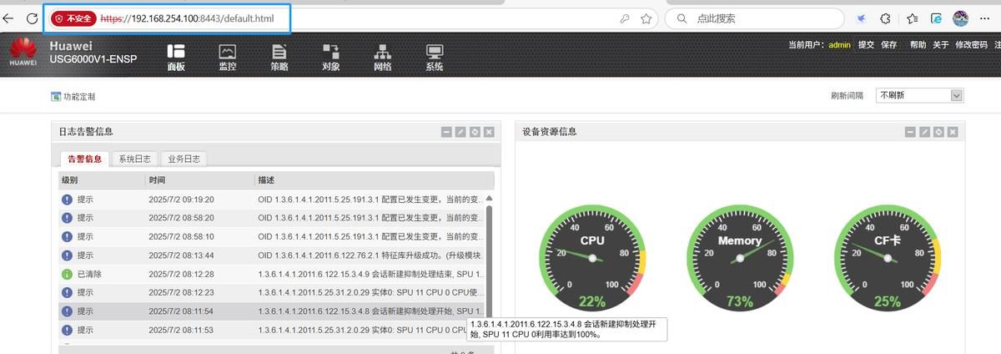The height and width of the screenshot is (354, 1001).
Task: Select the 已清除 row at 08:12:28
Action: point(272,274)
